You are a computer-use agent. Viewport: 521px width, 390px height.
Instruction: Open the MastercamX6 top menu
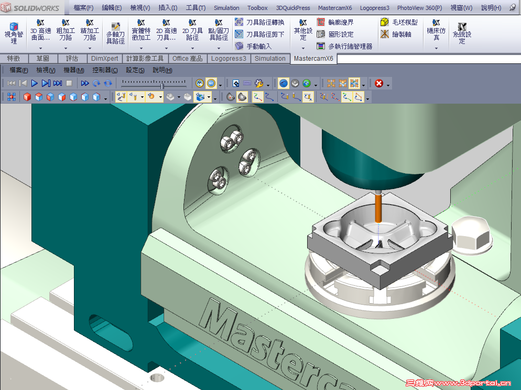click(335, 8)
